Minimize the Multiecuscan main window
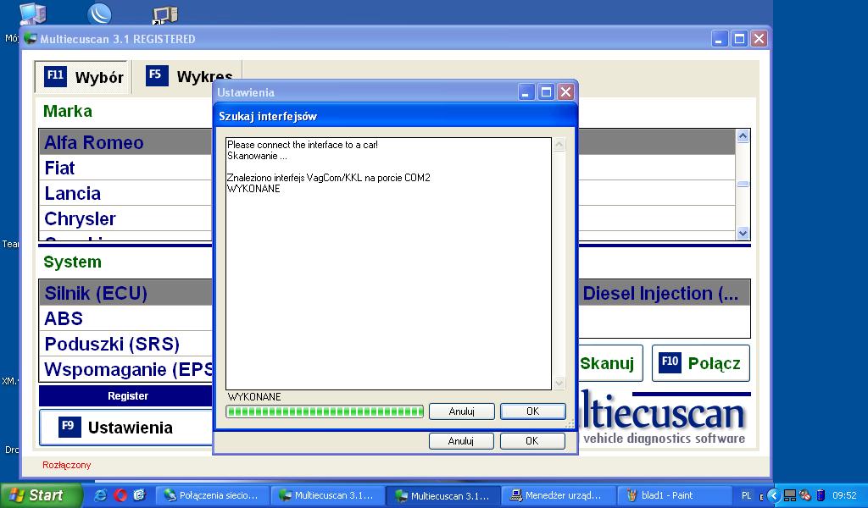868x508 pixels. click(719, 39)
